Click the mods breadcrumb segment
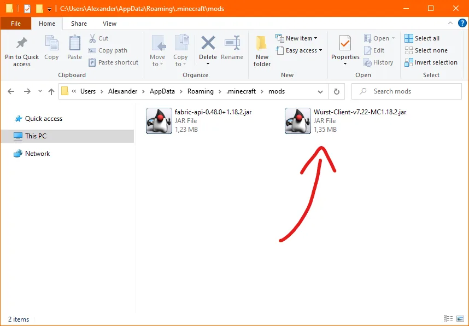 (277, 91)
